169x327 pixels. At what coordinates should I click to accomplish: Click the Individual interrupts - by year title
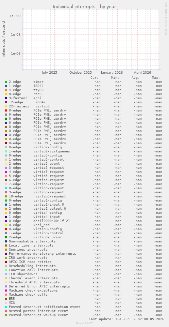point(84,7)
